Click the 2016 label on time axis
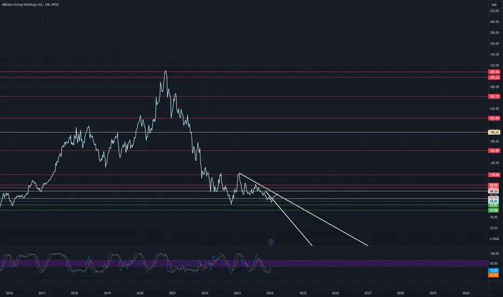 point(9,293)
